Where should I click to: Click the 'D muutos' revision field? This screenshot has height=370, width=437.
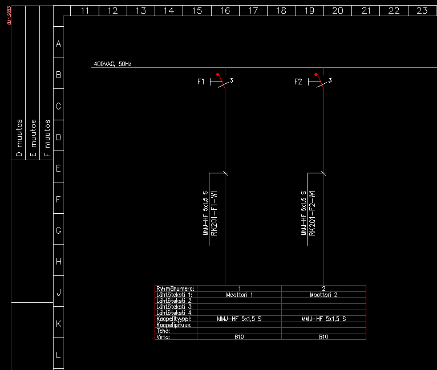point(18,138)
